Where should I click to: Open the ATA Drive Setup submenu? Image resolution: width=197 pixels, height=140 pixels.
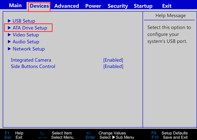[x=30, y=28]
